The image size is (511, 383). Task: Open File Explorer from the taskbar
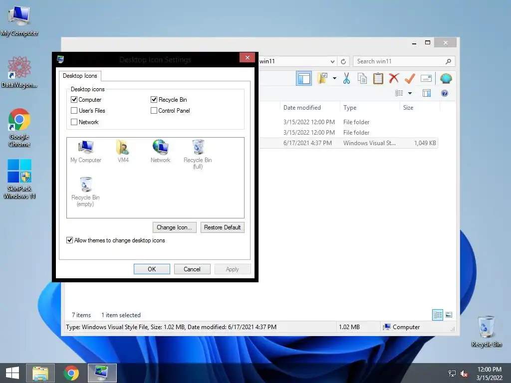pyautogui.click(x=40, y=373)
